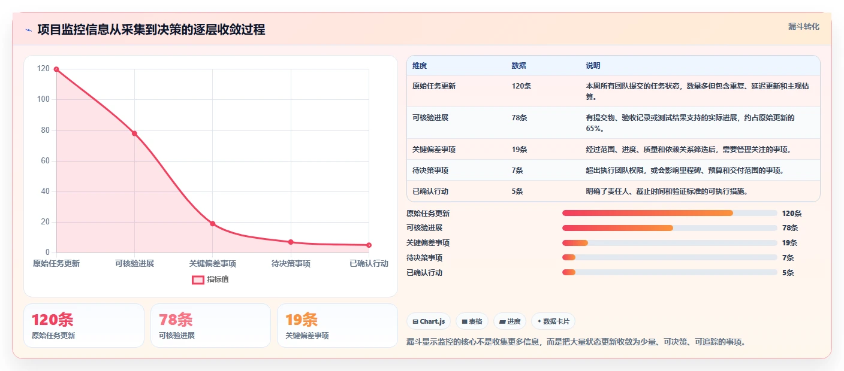This screenshot has height=371, width=844.
Task: Click the 120条 cell in the table
Action: click(522, 86)
